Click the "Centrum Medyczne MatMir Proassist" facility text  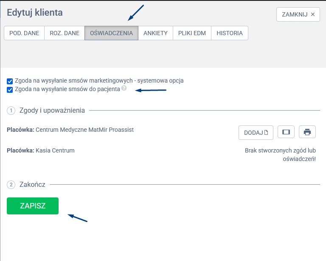(84, 130)
